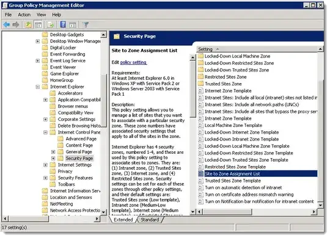Click the Privacy folder icon

coord(53,171)
